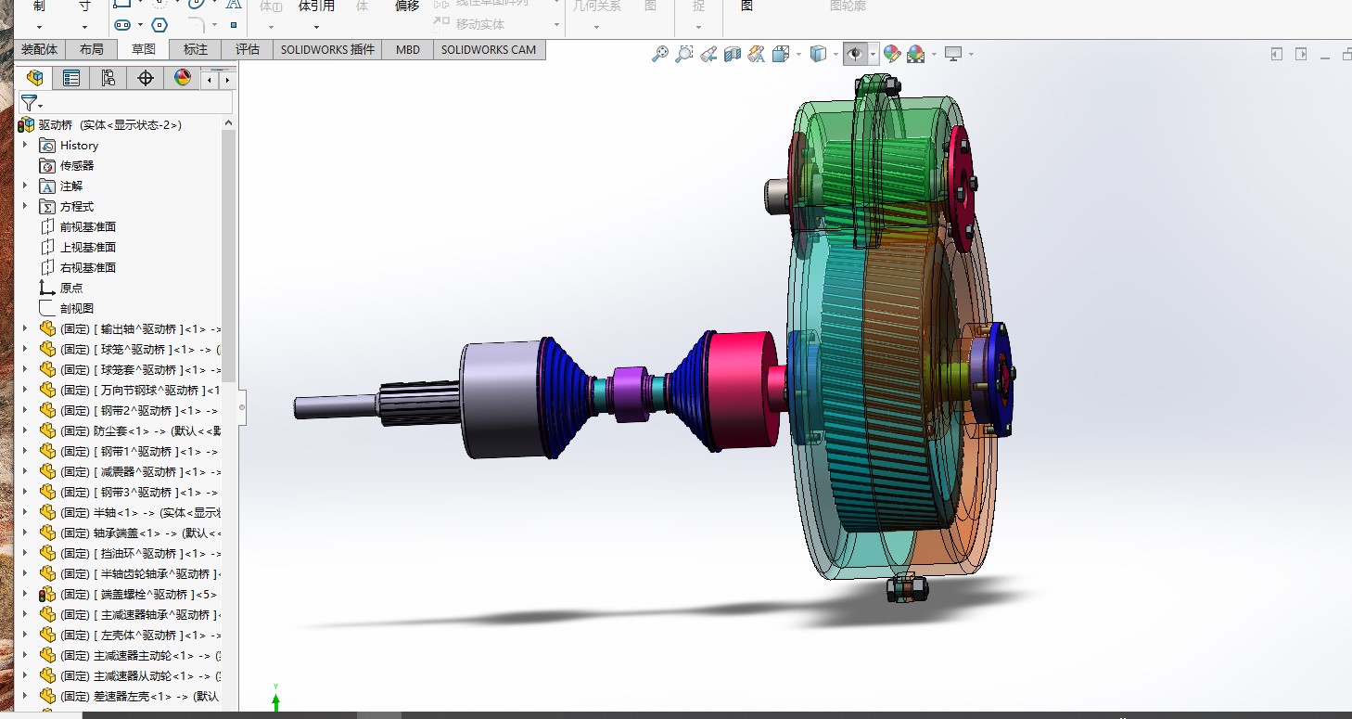Expand the History tree node
Screen dimensions: 1352x719
(x=25, y=146)
